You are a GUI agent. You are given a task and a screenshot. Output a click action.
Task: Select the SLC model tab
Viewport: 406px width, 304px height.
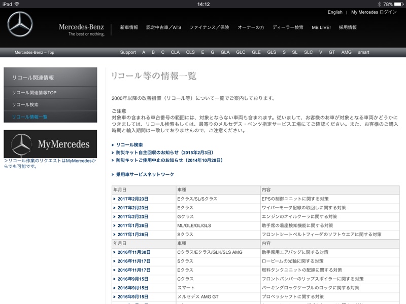click(309, 52)
